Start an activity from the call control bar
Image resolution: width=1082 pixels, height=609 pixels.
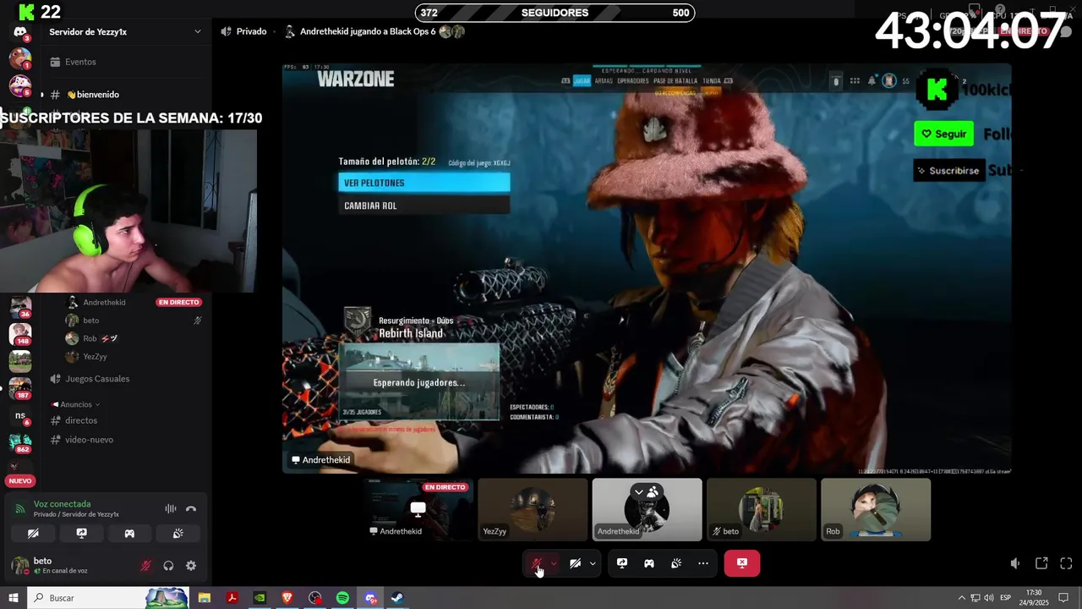click(649, 563)
